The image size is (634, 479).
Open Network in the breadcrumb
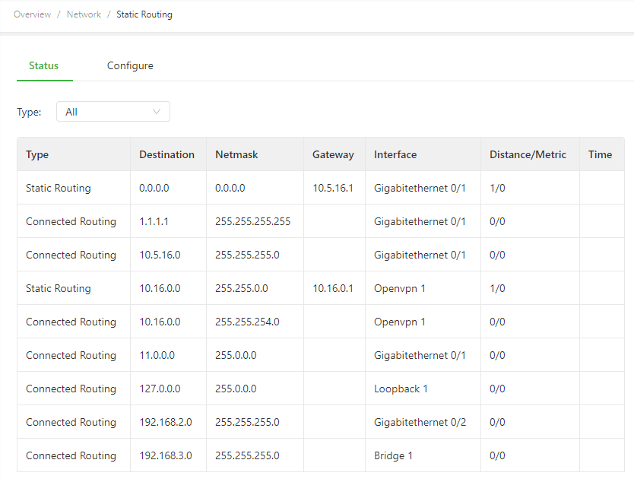[84, 14]
